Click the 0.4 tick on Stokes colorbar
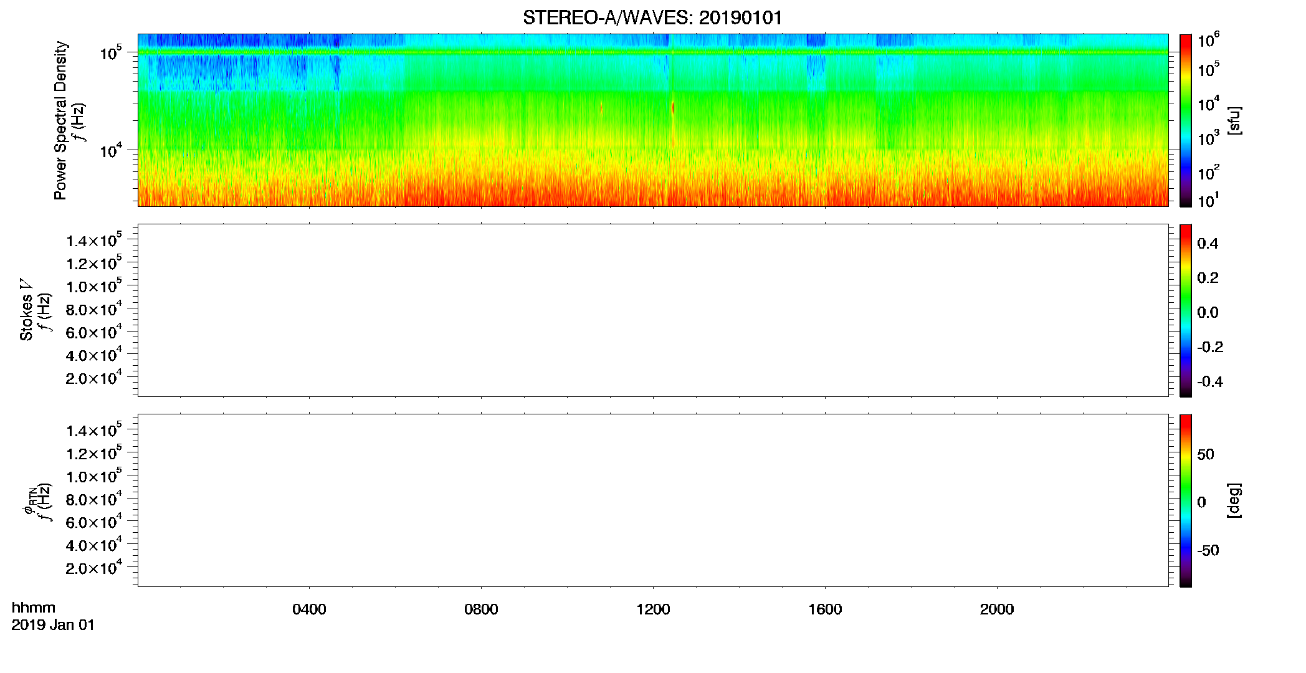The image size is (1306, 673). pos(1208,244)
